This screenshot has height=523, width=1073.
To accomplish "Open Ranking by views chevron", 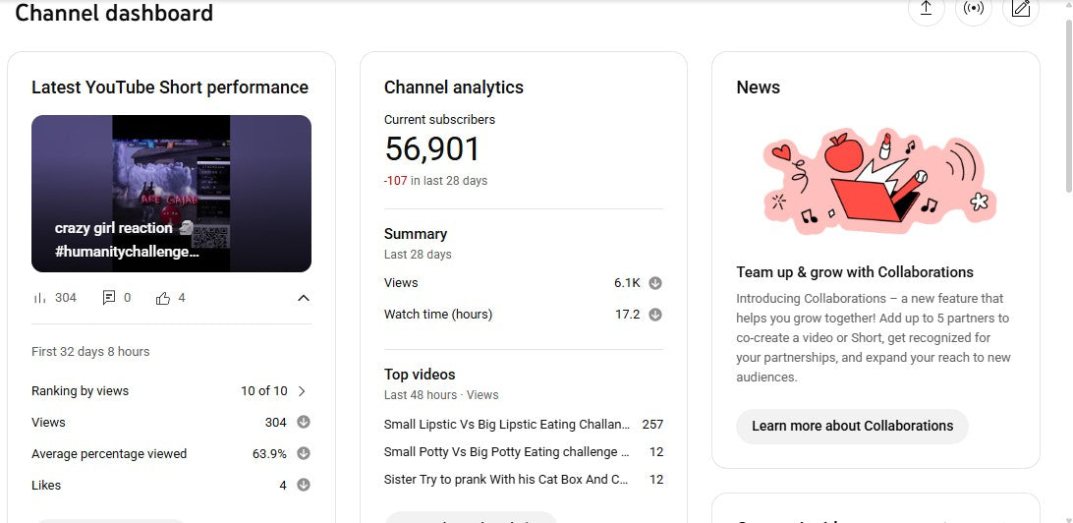I will [x=302, y=391].
